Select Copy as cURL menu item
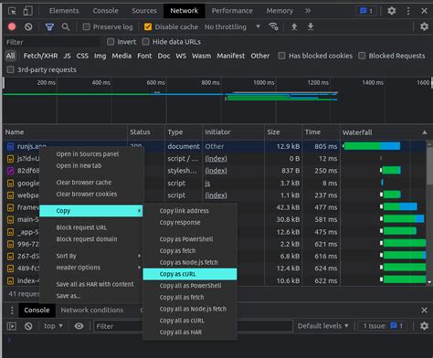The height and width of the screenshot is (358, 433). [190, 274]
